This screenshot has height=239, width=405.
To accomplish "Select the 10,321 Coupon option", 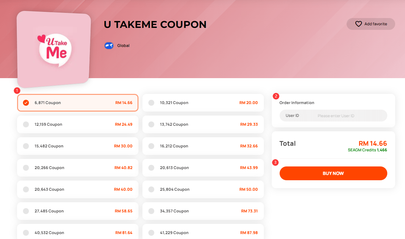I will pos(203,102).
